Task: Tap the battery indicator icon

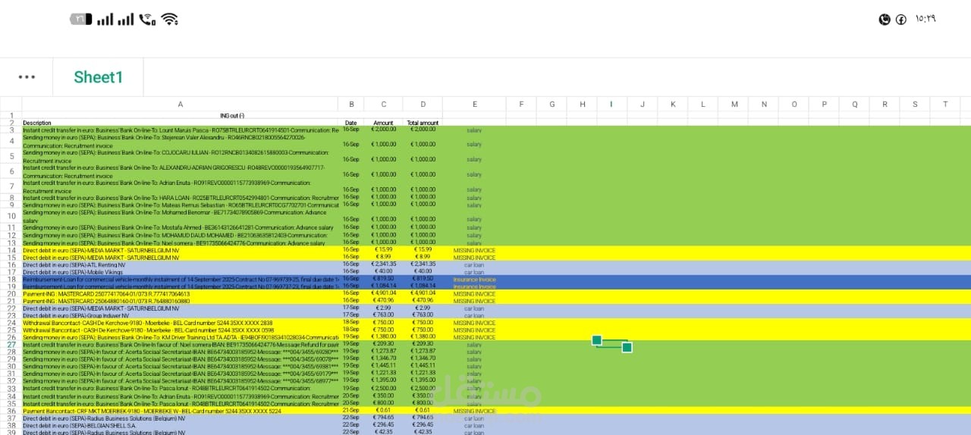Action: [81, 19]
